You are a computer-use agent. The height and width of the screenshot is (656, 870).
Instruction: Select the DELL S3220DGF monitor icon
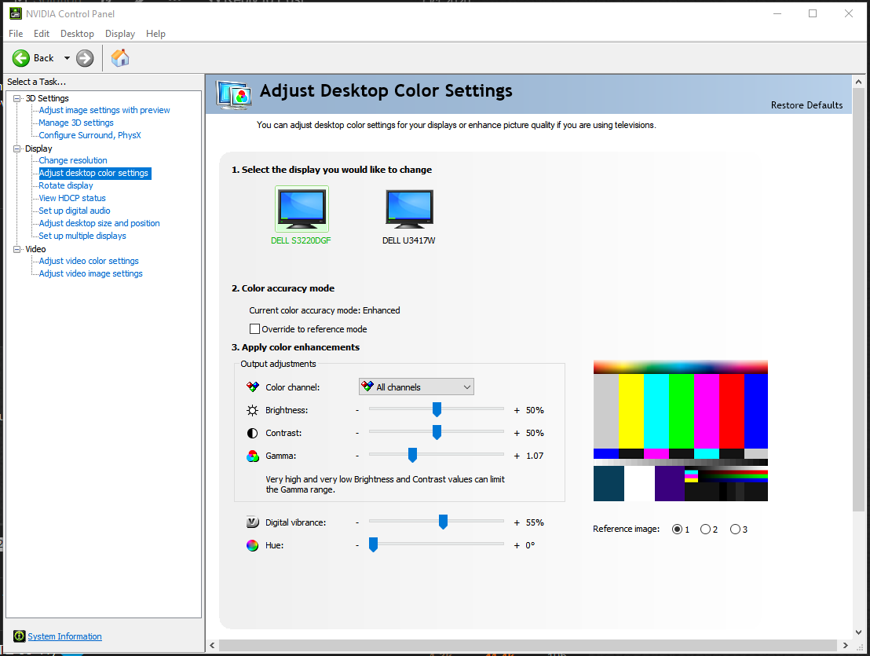point(302,209)
